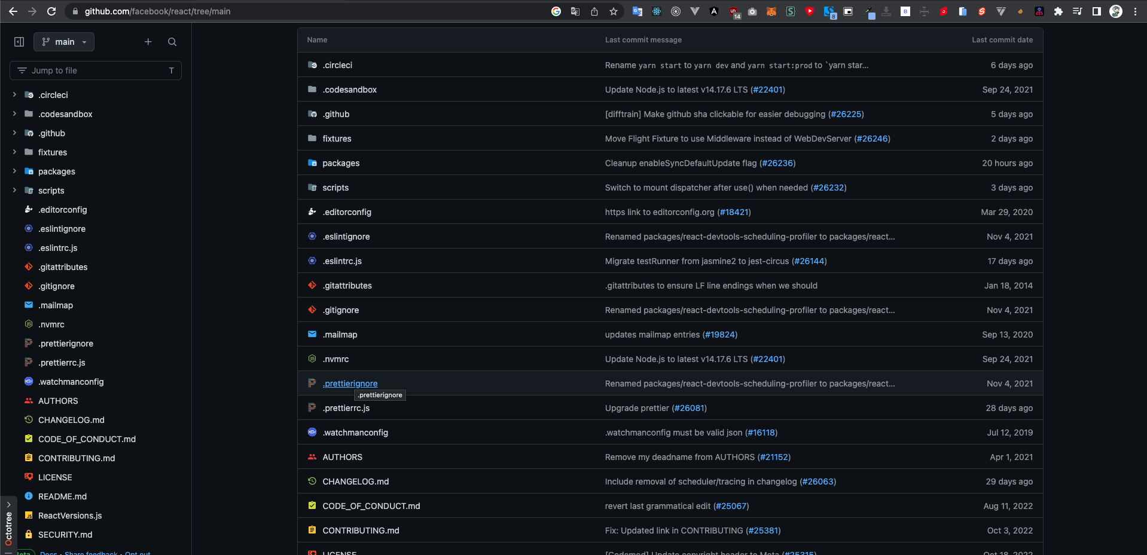
Task: Add a new file with plus icon
Action: (148, 42)
